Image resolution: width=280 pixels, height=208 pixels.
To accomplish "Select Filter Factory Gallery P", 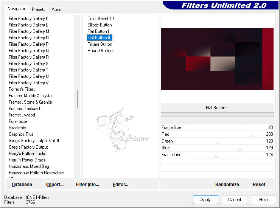I will (29, 44).
